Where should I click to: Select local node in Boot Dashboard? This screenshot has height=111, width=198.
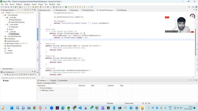6,81
